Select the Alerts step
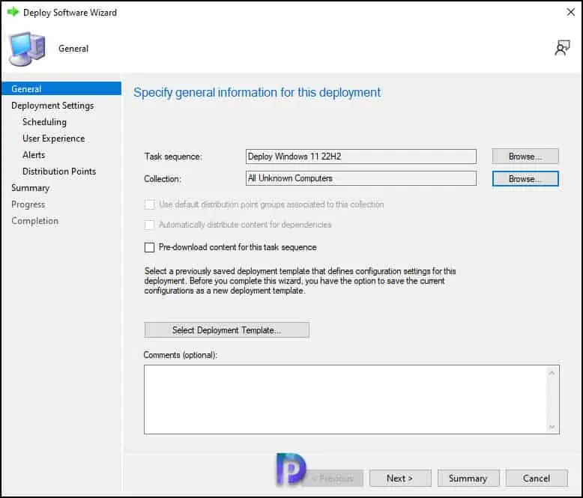The height and width of the screenshot is (498, 583). 34,155
